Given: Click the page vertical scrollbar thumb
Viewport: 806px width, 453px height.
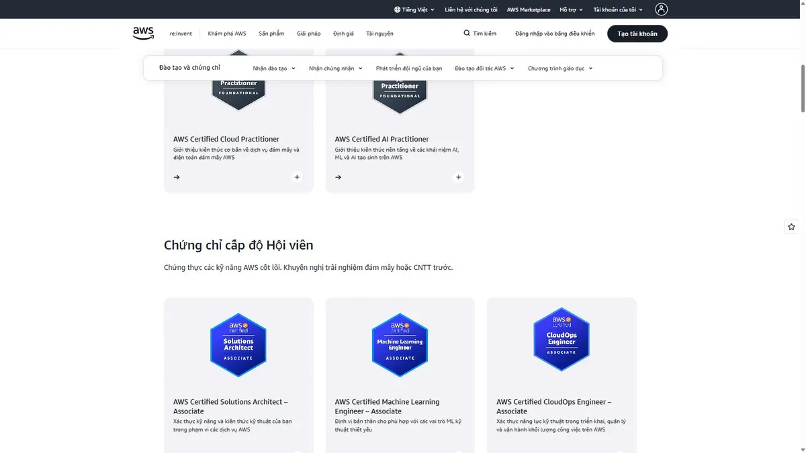Looking at the screenshot, I should [803, 89].
